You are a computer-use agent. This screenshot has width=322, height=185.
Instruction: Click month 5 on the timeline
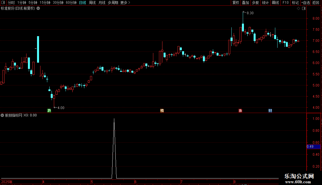(92, 182)
